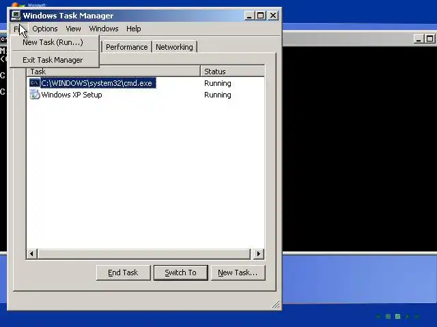Open the Help menu

[134, 29]
